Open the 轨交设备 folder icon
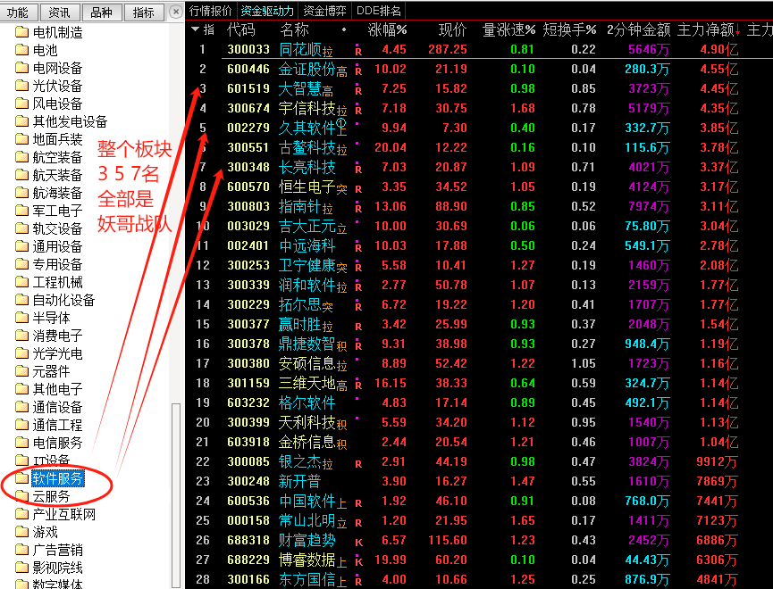This screenshot has height=589, width=773. (21, 228)
